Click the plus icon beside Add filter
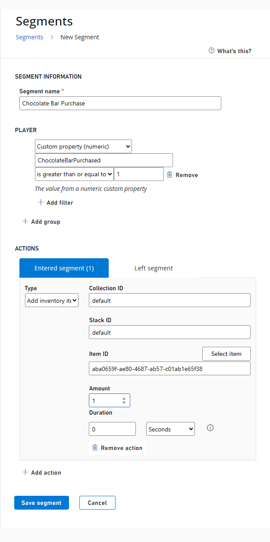270x542 pixels. (x=41, y=202)
